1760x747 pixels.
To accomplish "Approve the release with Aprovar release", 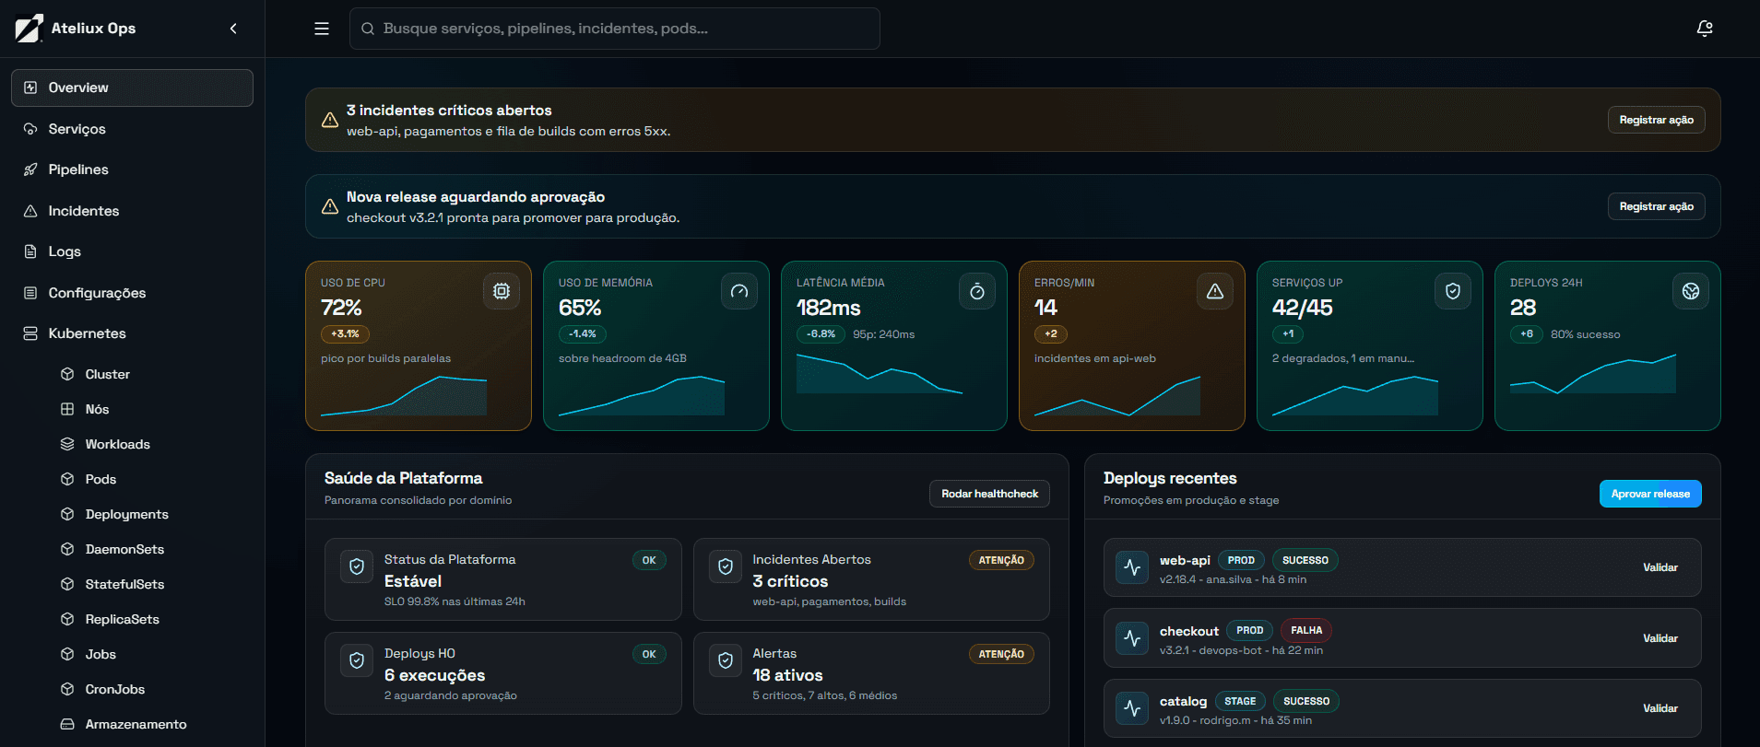I will point(1650,494).
